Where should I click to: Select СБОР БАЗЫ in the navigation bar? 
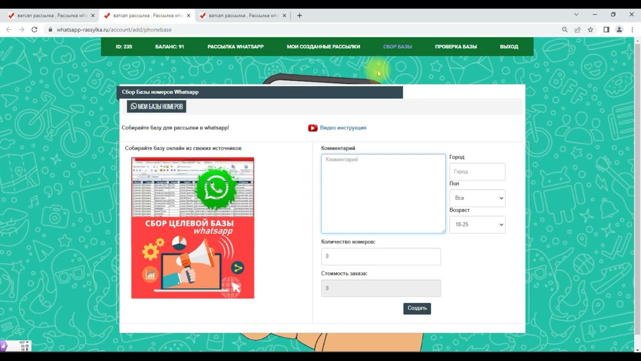coord(398,47)
